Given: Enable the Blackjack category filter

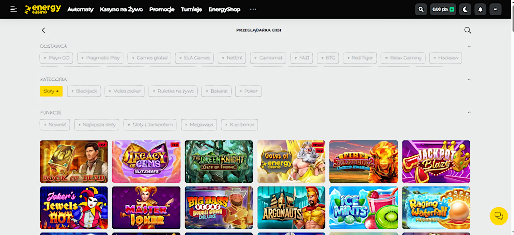Looking at the screenshot, I should coord(84,91).
